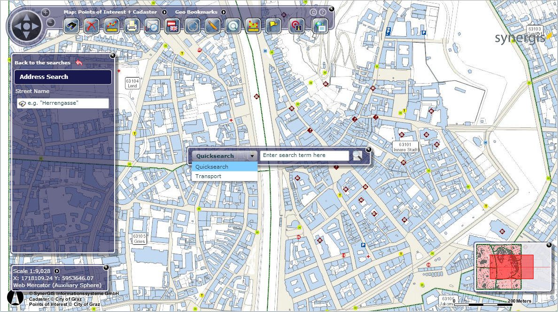
Task: Click the search button beside the search field
Action: pyautogui.click(x=357, y=156)
